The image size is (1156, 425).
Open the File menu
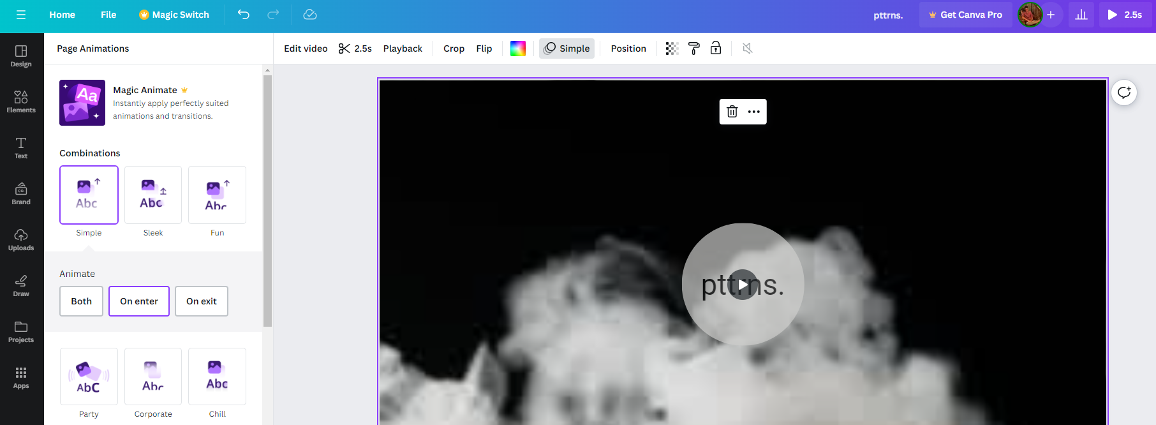pyautogui.click(x=108, y=15)
